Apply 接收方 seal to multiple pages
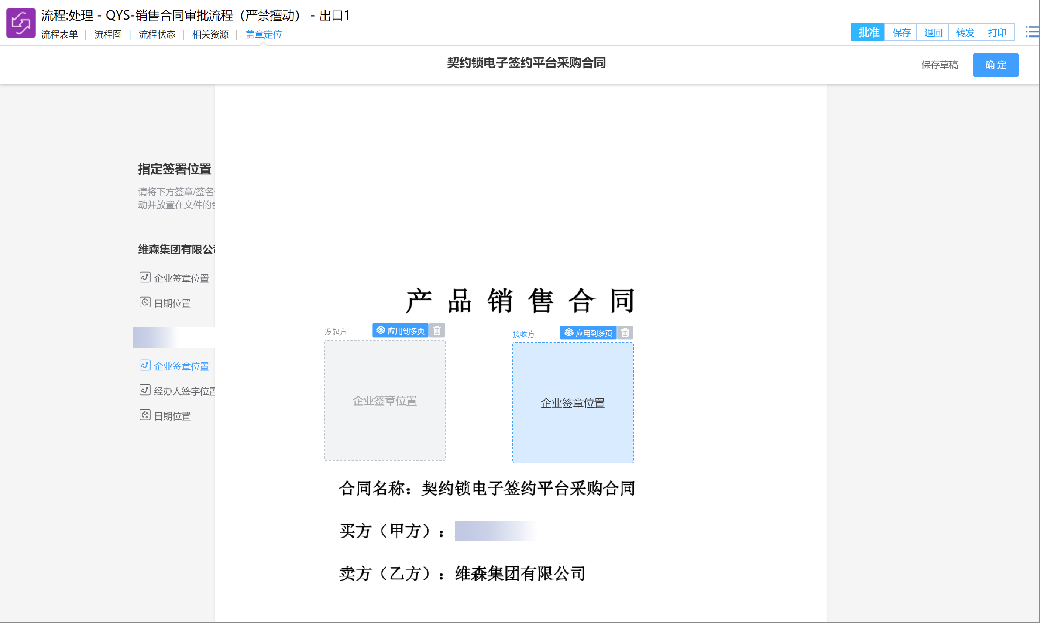The width and height of the screenshot is (1040, 623). coord(588,333)
